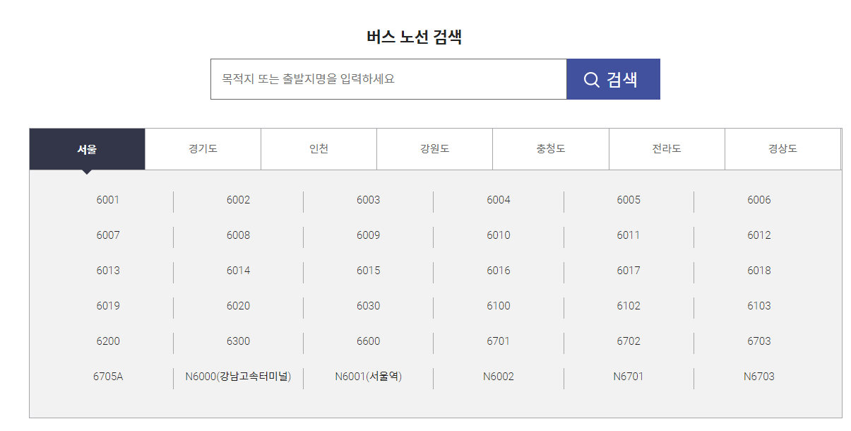Open bus route 6005
This screenshot has height=431, width=851.
pyautogui.click(x=629, y=200)
